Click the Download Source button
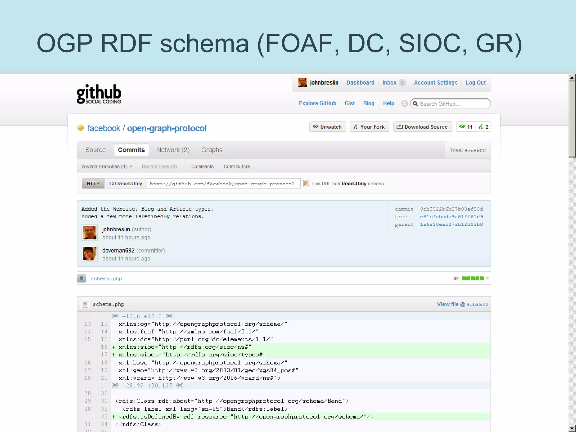This screenshot has height=432, width=576. [422, 127]
